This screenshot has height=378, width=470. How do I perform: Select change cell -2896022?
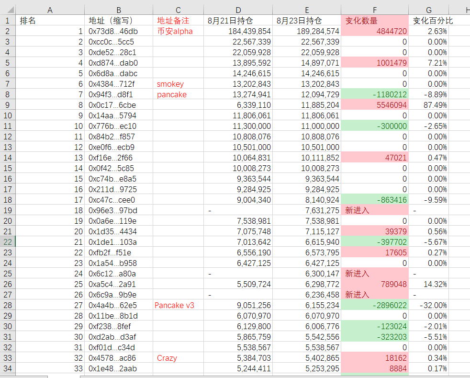point(375,305)
